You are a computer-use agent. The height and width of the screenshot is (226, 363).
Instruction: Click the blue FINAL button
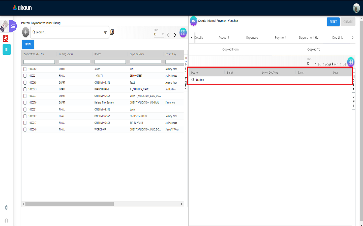[28, 44]
